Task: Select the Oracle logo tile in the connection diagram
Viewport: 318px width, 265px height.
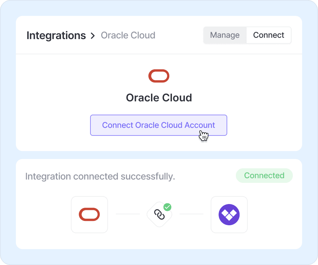Action: click(x=89, y=215)
